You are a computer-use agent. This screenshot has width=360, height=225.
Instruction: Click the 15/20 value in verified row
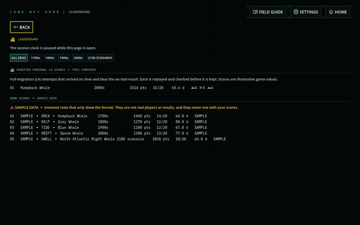158,87
